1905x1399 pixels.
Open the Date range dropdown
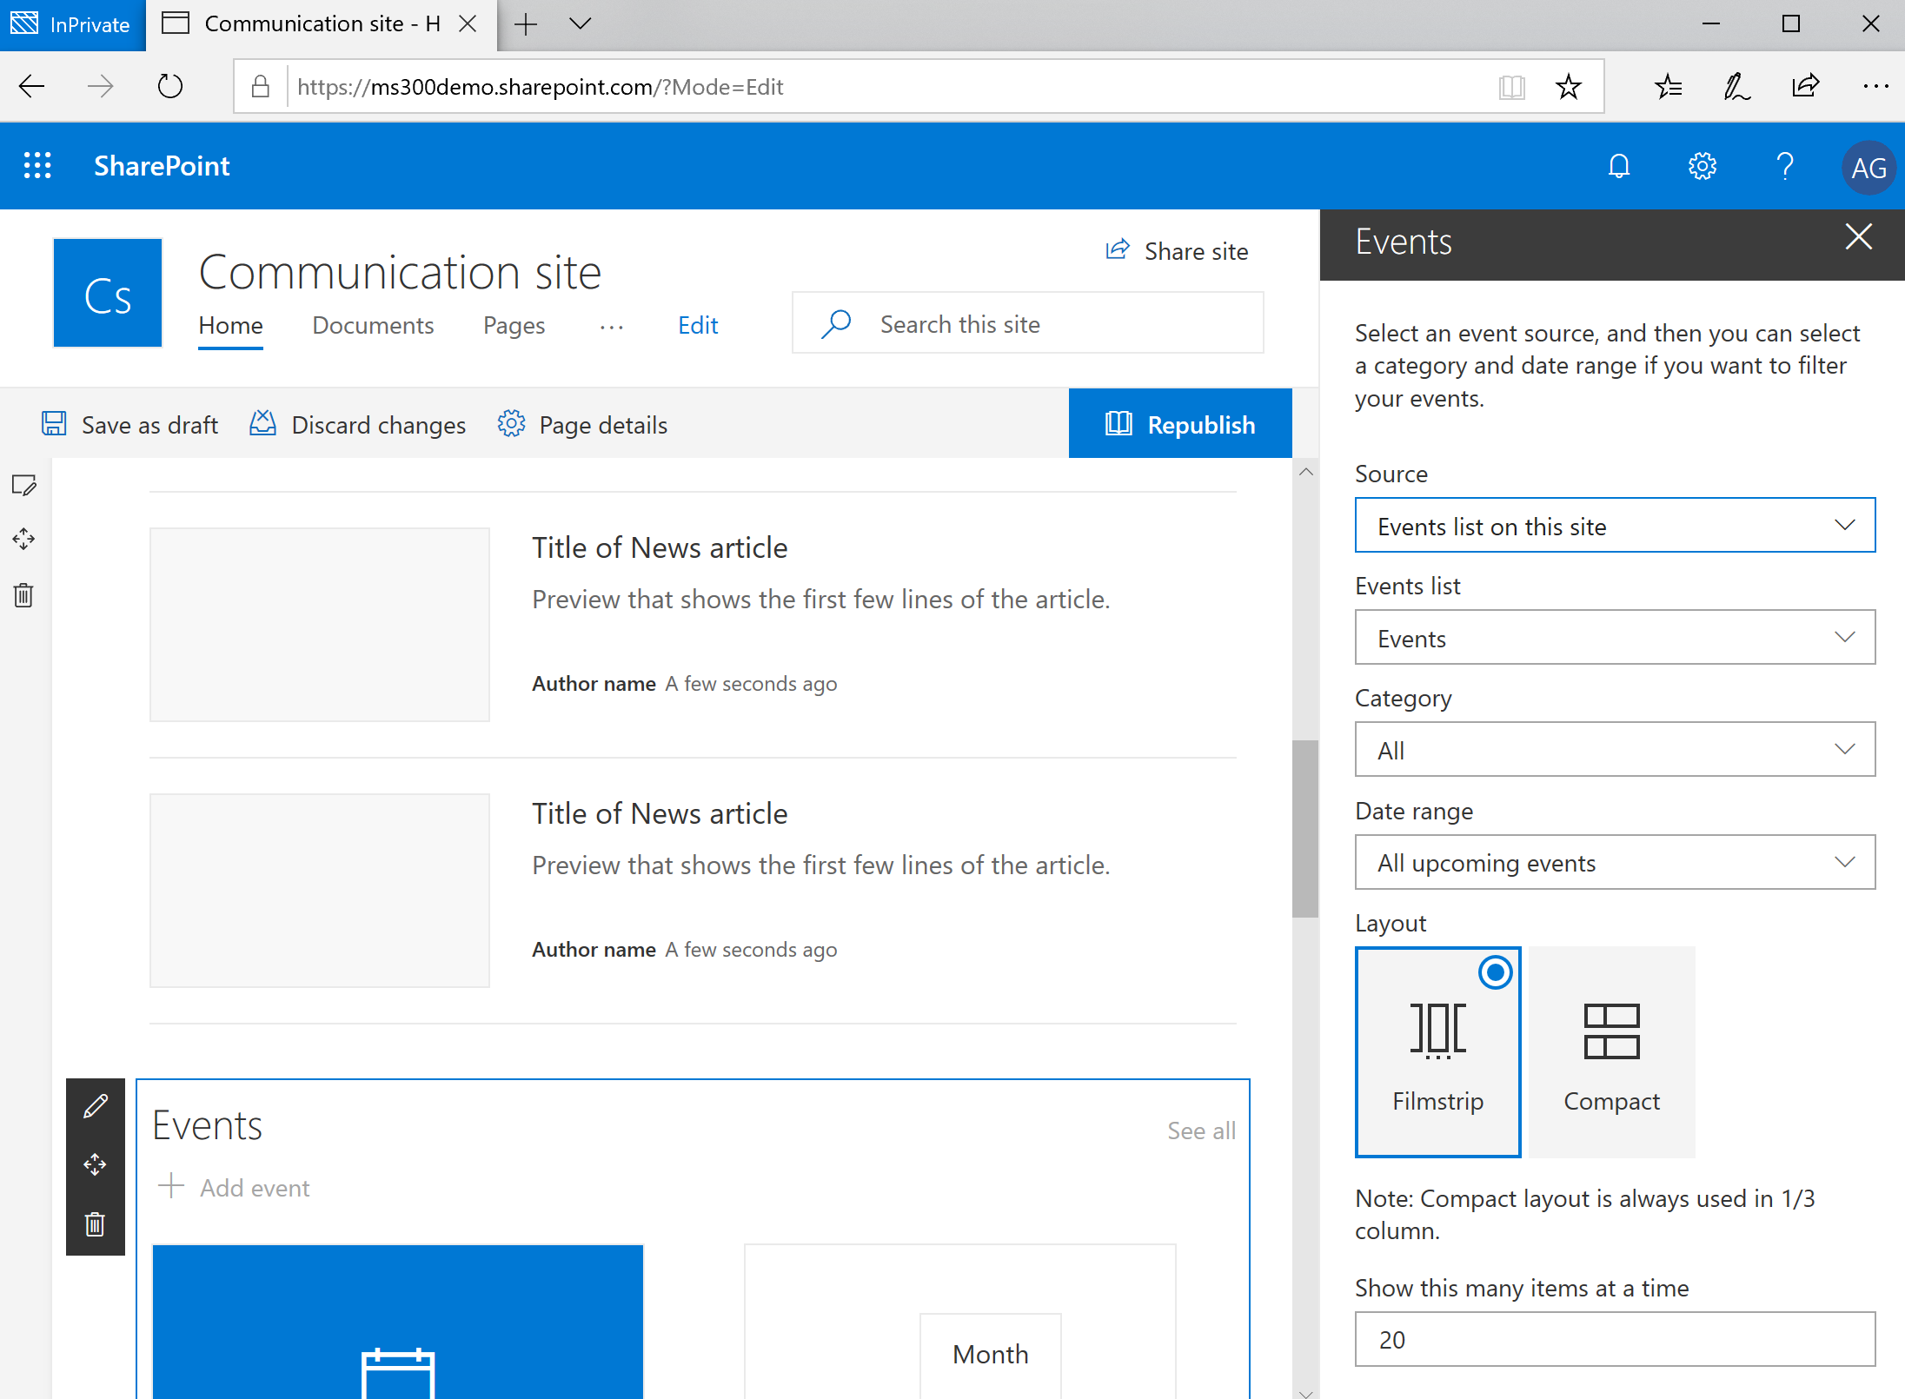tap(1616, 862)
